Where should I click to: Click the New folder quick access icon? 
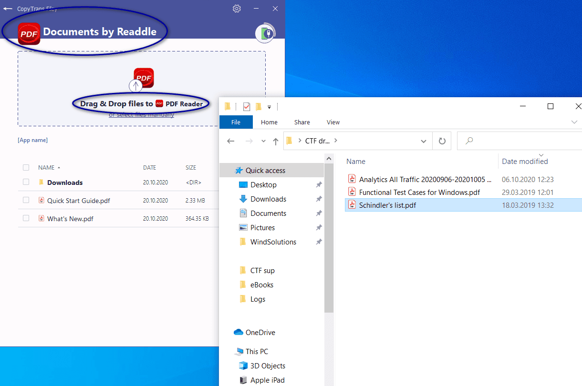(259, 106)
